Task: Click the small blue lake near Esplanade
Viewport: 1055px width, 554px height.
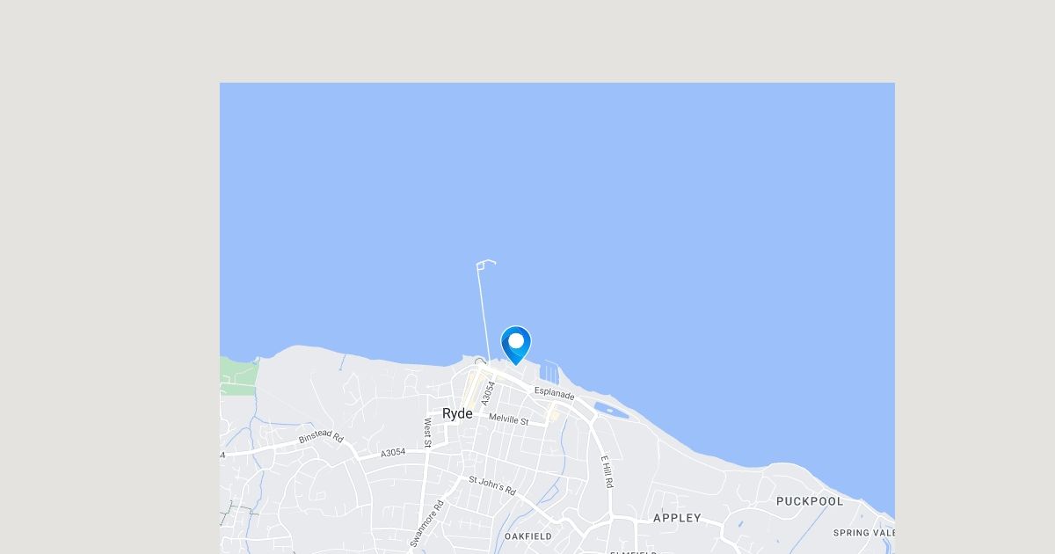Action: click(x=610, y=410)
